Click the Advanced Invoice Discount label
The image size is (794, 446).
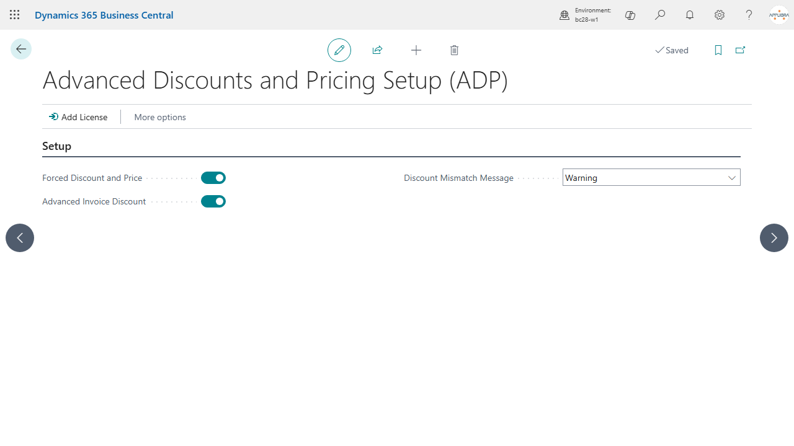(94, 201)
